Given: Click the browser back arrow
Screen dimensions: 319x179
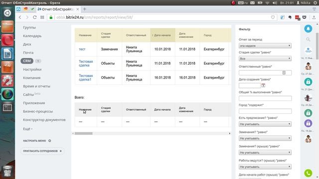Looking at the screenshot, I should pos(20,17).
